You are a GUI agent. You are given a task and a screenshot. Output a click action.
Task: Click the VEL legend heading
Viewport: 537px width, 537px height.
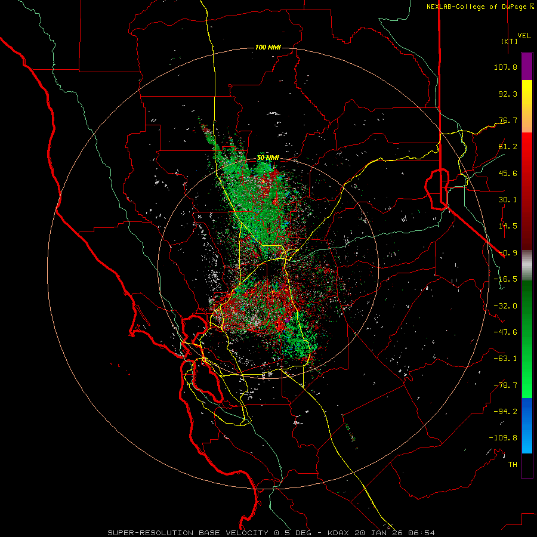524,36
